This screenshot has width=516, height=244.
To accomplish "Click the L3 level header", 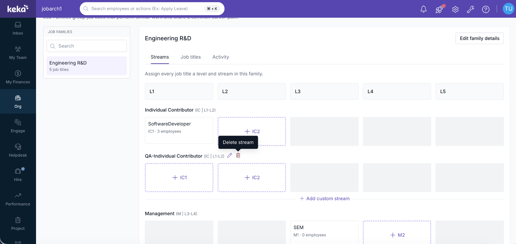I will (324, 91).
